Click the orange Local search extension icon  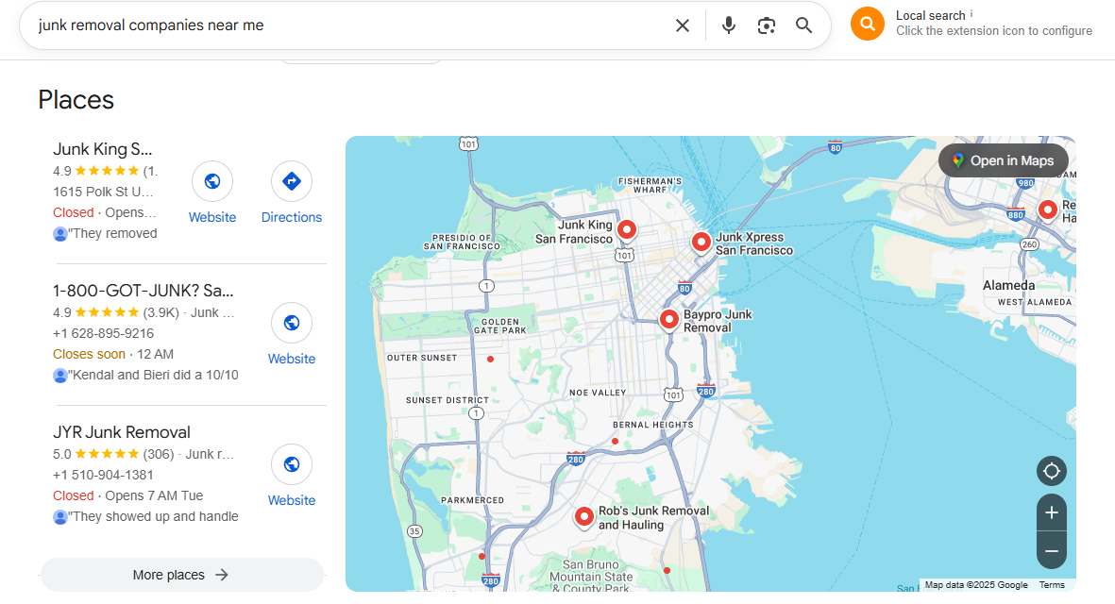[x=867, y=24]
